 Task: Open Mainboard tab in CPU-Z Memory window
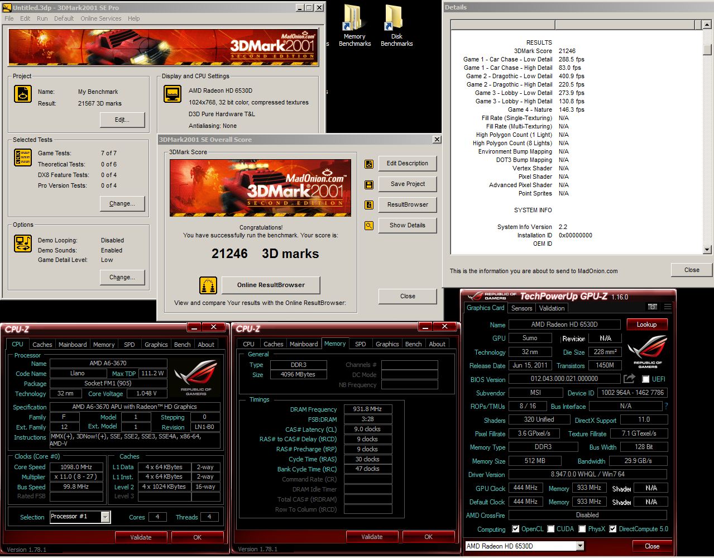click(x=304, y=344)
